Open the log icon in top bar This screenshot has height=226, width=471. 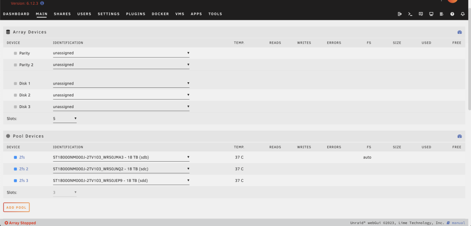click(x=442, y=14)
